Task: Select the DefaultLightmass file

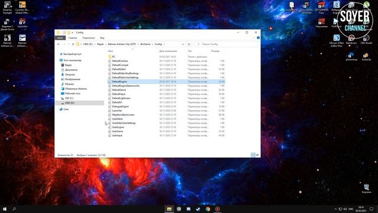Action: (x=121, y=98)
